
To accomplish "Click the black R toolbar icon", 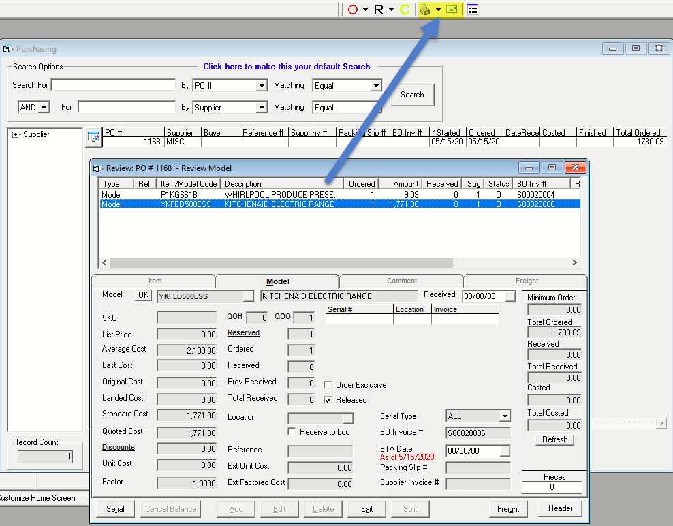I will tap(379, 10).
